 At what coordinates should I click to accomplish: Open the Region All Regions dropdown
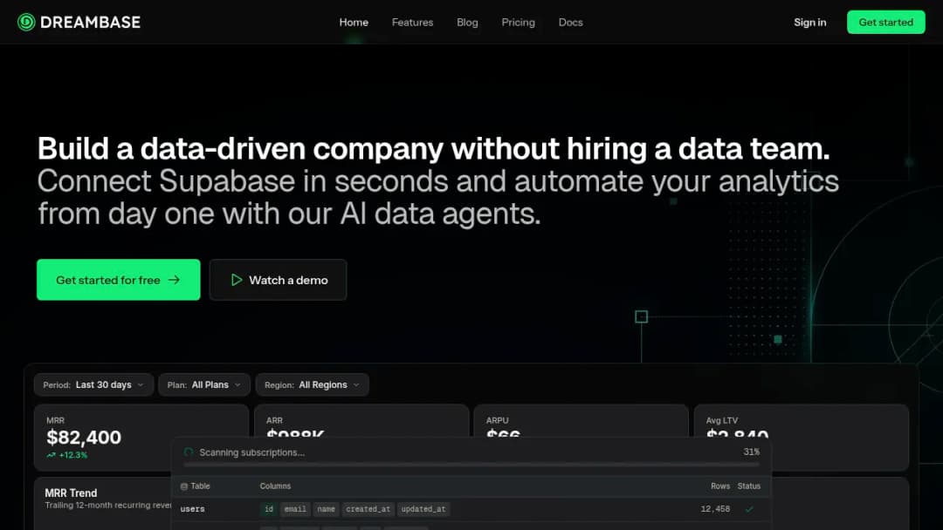pos(312,384)
